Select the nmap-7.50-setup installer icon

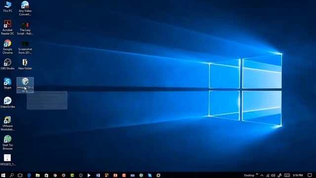tap(25, 85)
